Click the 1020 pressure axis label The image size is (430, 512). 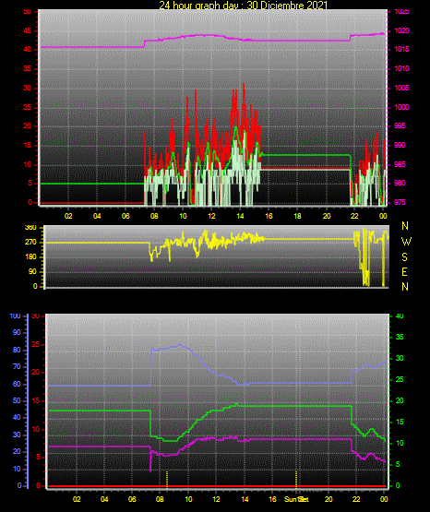pyautogui.click(x=402, y=30)
